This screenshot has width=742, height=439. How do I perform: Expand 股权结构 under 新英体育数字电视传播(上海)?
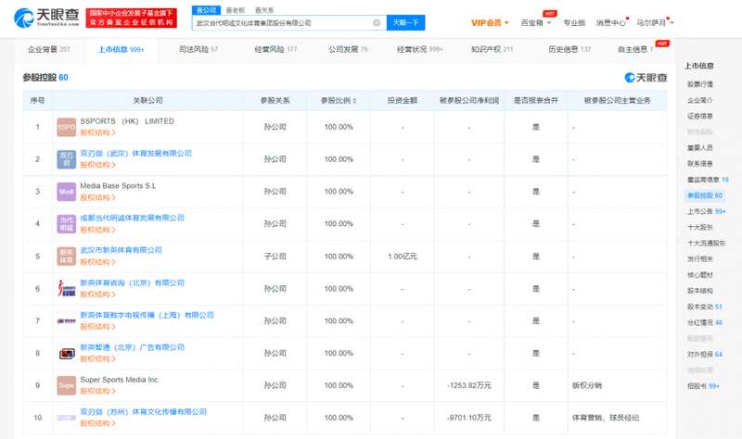(97, 327)
